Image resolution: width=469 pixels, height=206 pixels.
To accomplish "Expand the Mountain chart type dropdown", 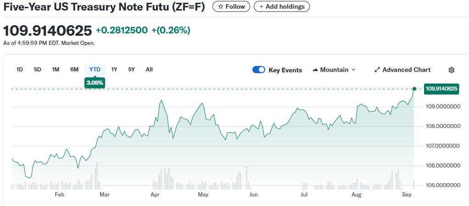I will [x=334, y=70].
